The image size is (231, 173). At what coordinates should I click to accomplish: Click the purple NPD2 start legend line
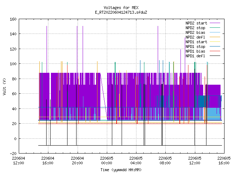pos(215,23)
